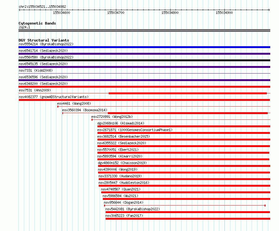Viewport: 279px width, 231px height.
Task: Click the blue bar of nsv5554214
Action: [144, 47]
